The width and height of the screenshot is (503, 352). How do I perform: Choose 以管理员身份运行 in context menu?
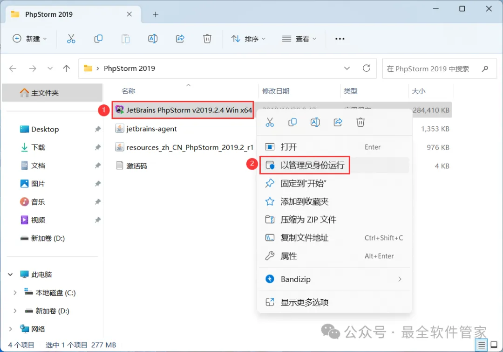click(x=334, y=165)
